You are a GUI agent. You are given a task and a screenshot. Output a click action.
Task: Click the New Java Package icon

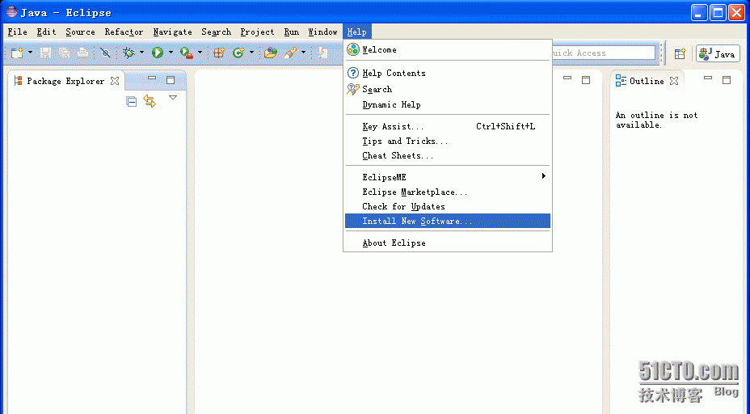(219, 53)
